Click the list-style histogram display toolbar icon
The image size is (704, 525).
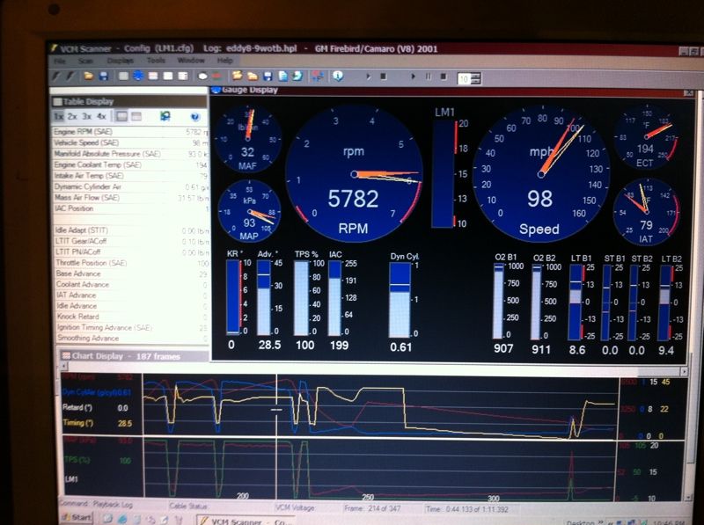[183, 76]
